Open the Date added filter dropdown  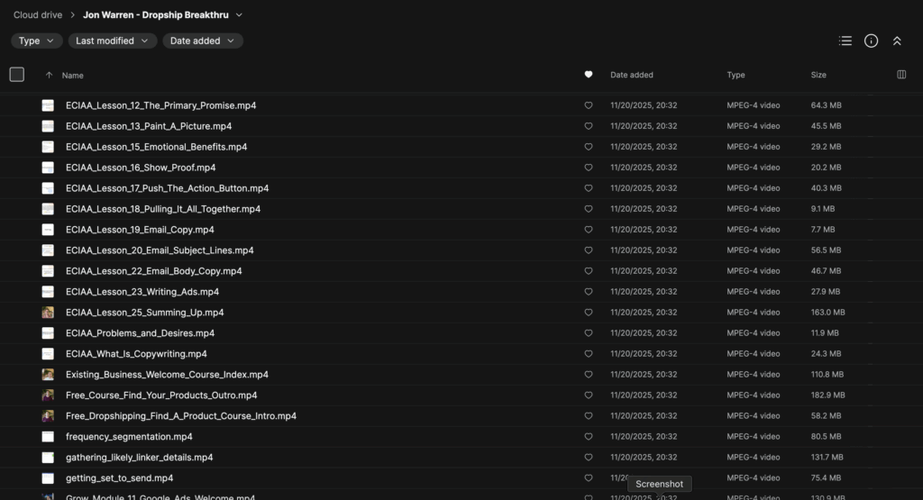tap(203, 41)
